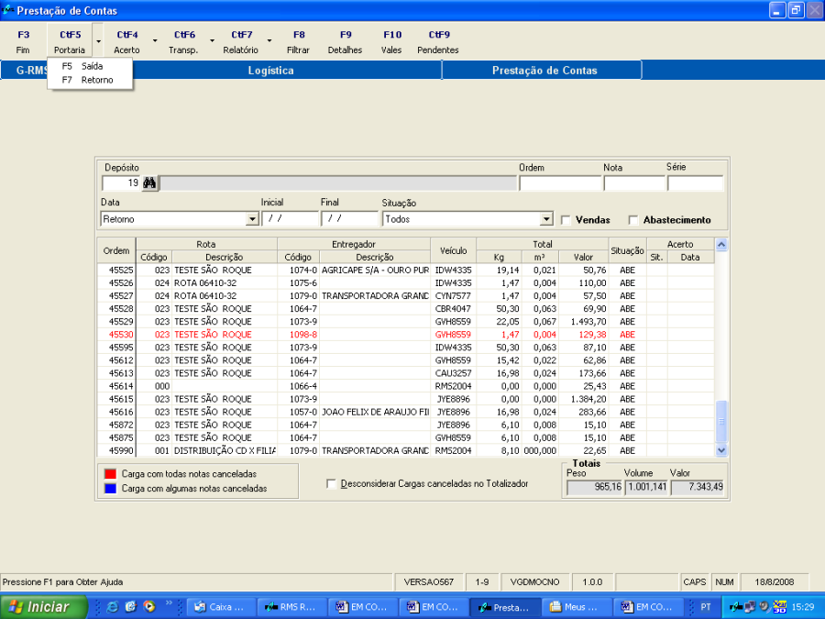Click the CtF4 Acerto toolbar button
Image resolution: width=825 pixels, height=619 pixels.
(126, 41)
